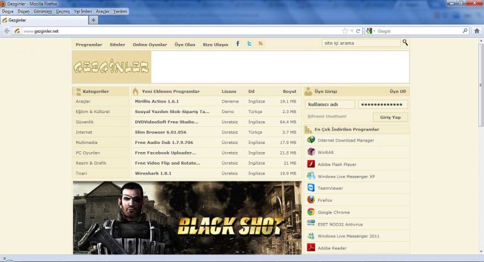
Task: Open DVDVideoSoft Free Studio program
Action: pos(167,122)
